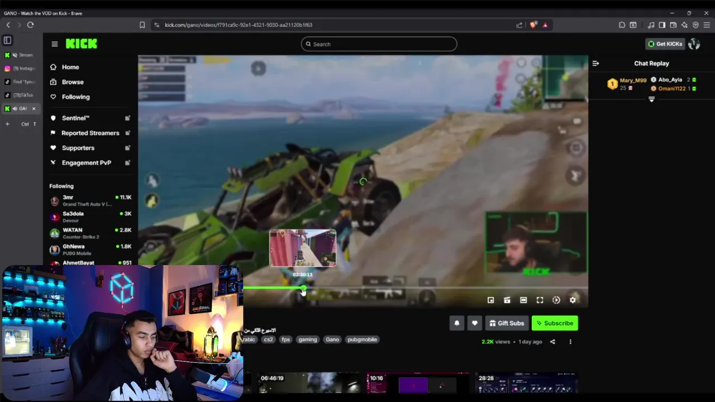Close the GANO vertical tab
Screen dimensions: 715x402
(34, 108)
